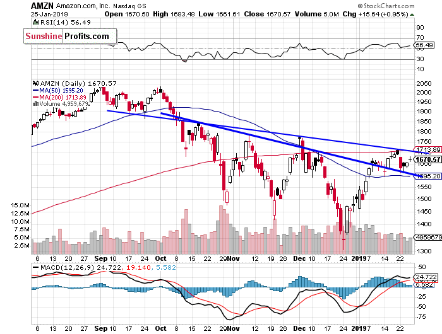Click the Volume 5.0M header value
442x334 pixels.
tap(316, 14)
